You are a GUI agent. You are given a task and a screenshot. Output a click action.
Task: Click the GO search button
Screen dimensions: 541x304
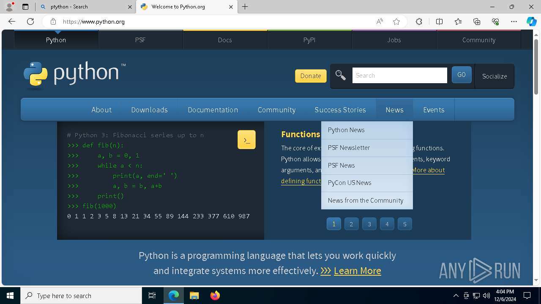(462, 75)
